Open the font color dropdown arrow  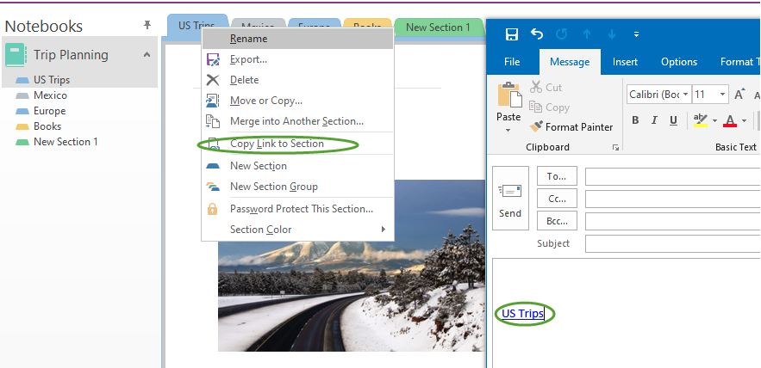[x=744, y=120]
